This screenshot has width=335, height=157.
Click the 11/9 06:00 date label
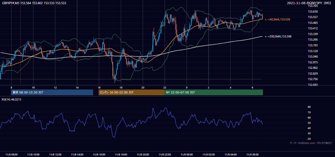click(252, 155)
